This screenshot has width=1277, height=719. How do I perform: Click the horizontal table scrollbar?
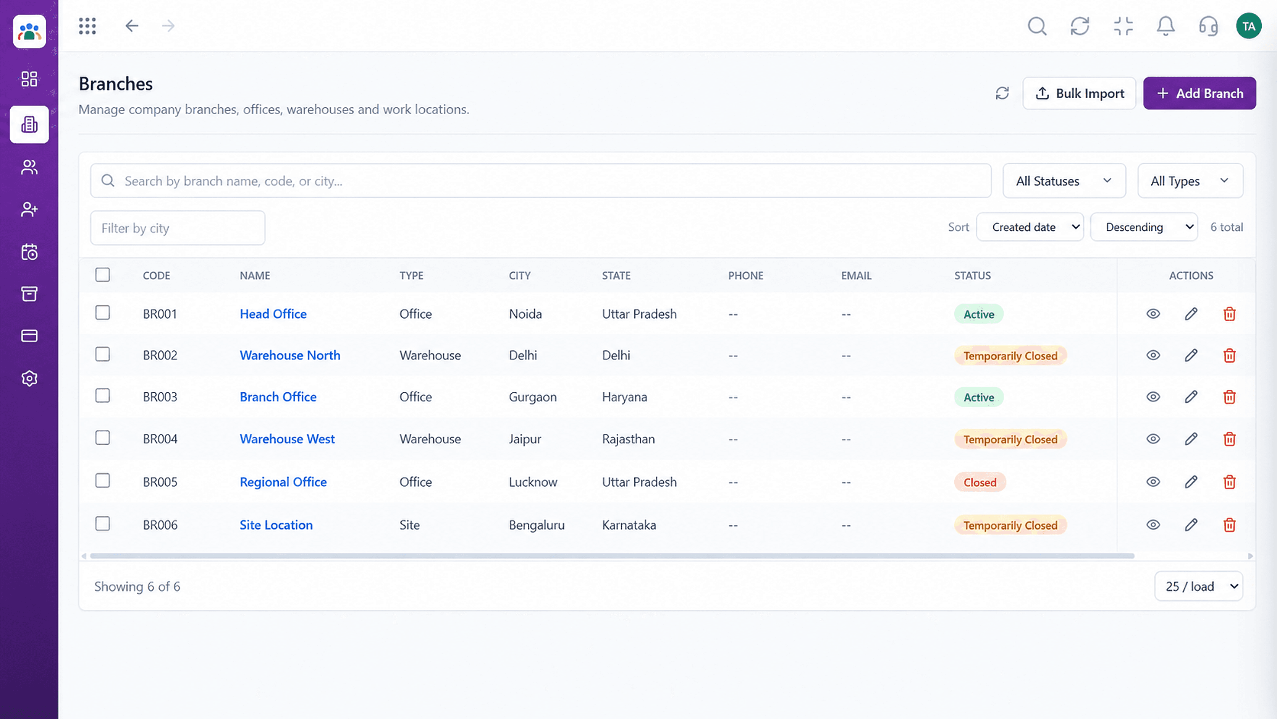point(612,556)
